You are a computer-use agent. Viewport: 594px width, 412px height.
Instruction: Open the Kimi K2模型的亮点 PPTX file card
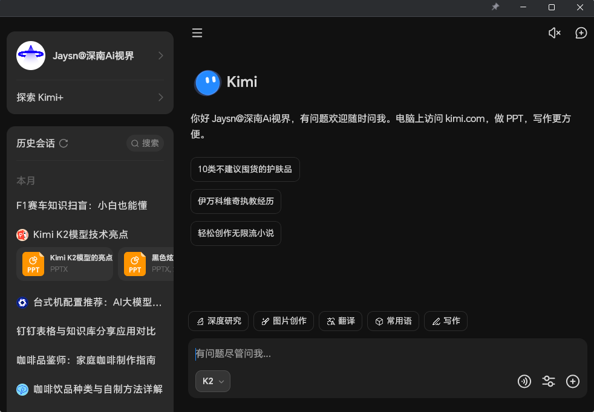(x=65, y=263)
